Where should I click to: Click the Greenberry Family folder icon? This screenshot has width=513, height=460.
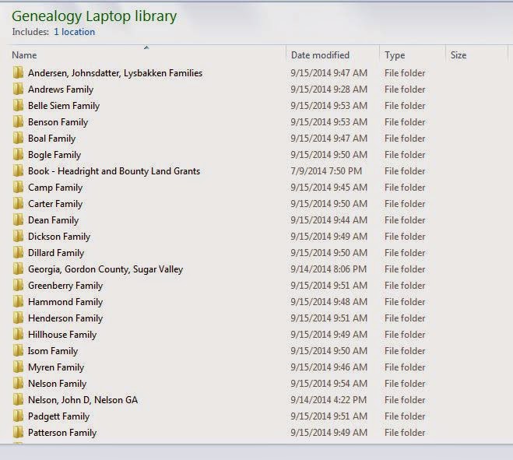pos(19,286)
